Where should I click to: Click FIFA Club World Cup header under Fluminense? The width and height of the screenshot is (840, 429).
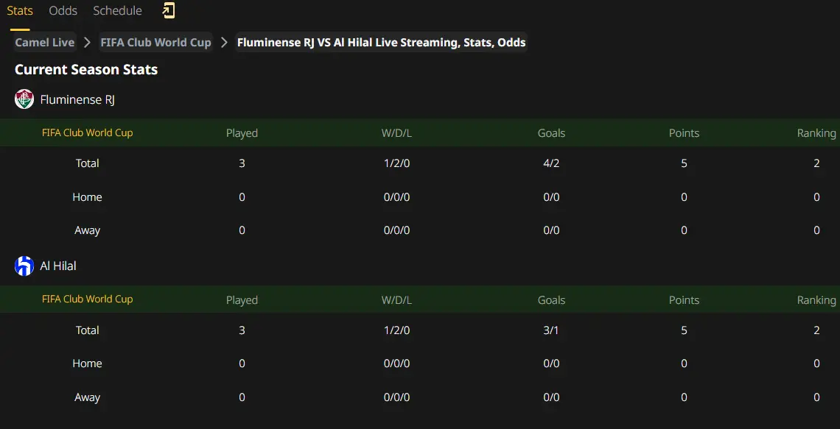(x=88, y=132)
